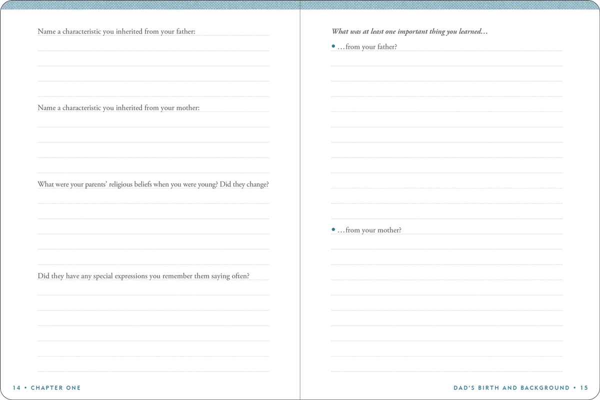This screenshot has height=400, width=600.
Task: Click the "Chapter One" footer label
Action: point(55,387)
